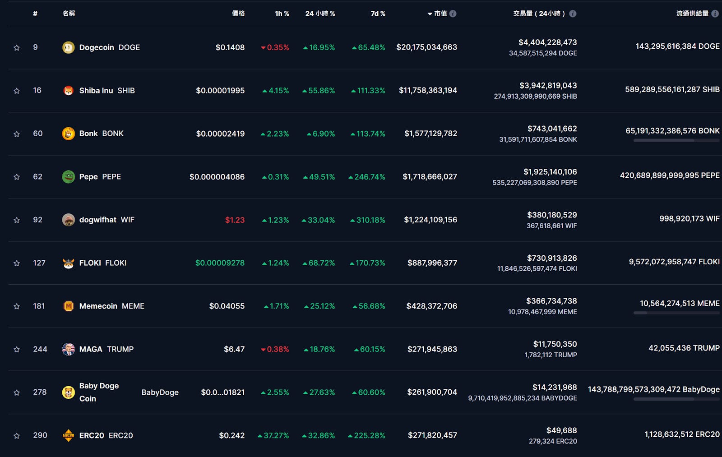Screen dimensions: 722x457
Task: Star Shiba Inu for the watchlist
Action: [17, 91]
